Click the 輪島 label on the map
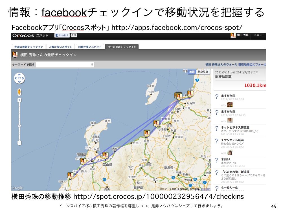 point(93,123)
